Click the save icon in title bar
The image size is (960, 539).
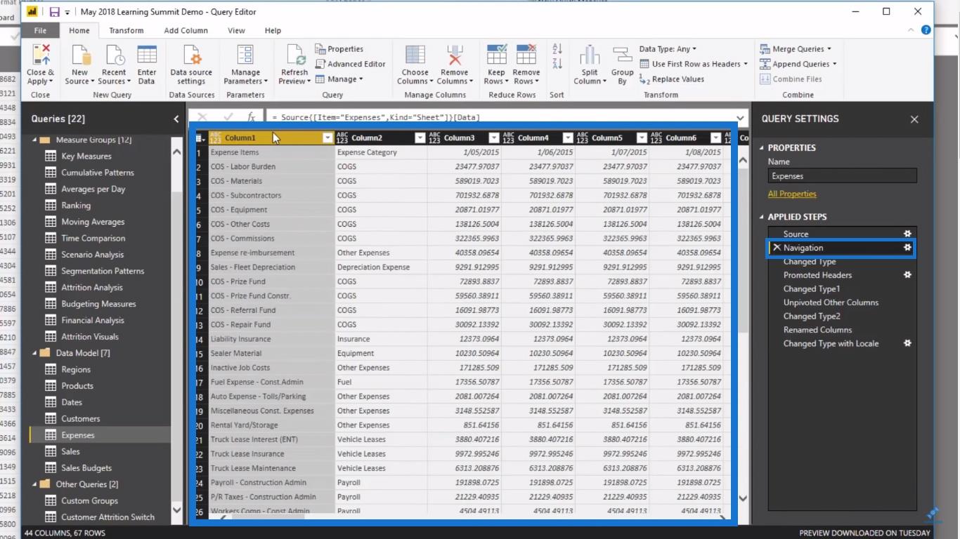click(x=54, y=12)
